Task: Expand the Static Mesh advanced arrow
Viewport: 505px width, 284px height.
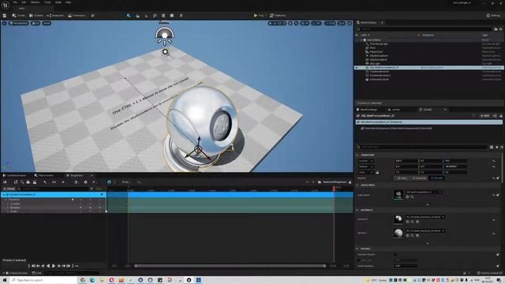Action: pos(428,205)
